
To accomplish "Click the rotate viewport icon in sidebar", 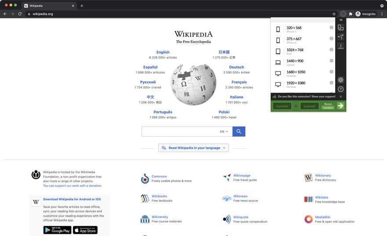I will [x=340, y=37].
